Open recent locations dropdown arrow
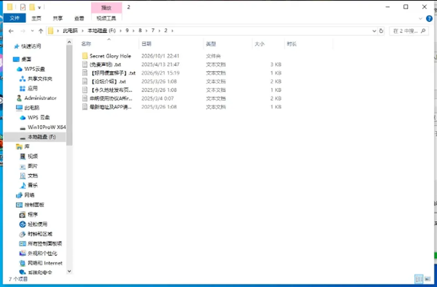 (x=32, y=31)
